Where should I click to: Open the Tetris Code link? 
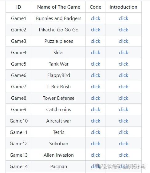[95, 132]
